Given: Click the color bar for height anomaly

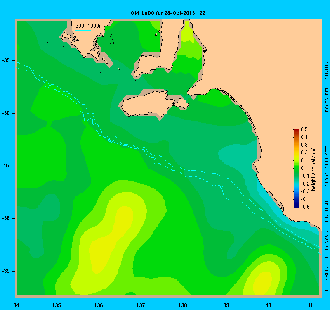Looking at the screenshot, I should [x=296, y=169].
